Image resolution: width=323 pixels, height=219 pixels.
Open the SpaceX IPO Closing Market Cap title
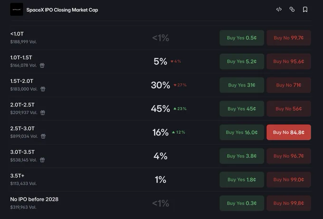[62, 10]
